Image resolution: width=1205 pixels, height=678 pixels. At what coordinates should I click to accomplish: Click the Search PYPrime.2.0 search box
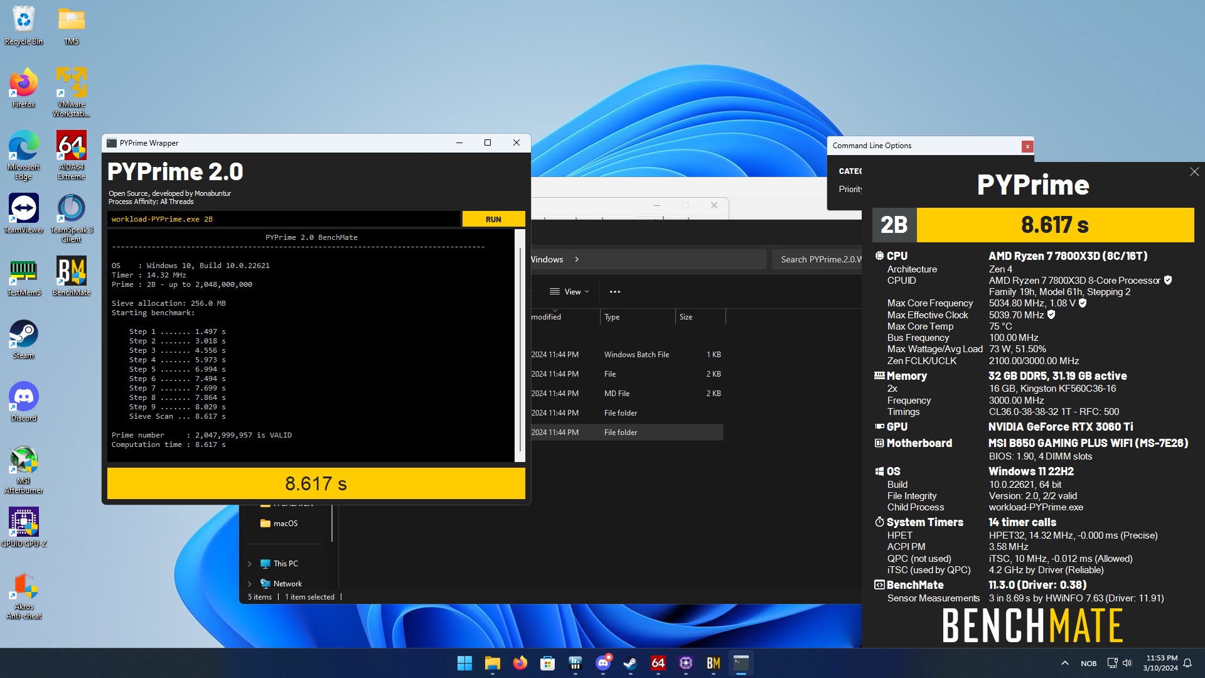pos(817,259)
